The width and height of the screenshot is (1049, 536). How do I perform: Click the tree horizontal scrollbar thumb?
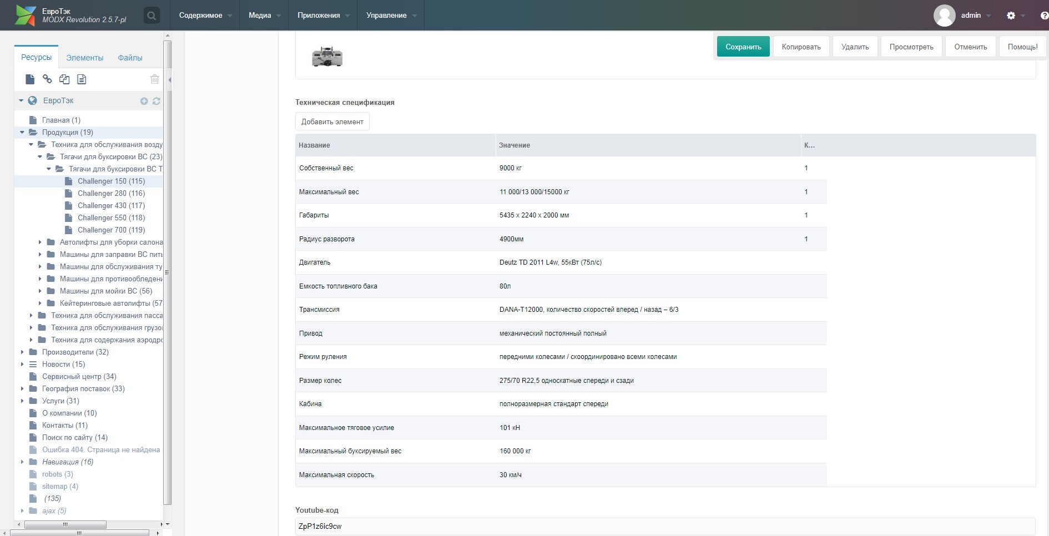tap(65, 524)
